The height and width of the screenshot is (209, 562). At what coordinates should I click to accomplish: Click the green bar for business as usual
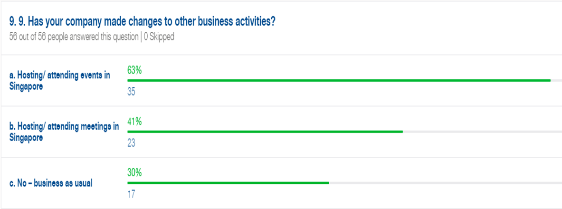click(x=228, y=183)
